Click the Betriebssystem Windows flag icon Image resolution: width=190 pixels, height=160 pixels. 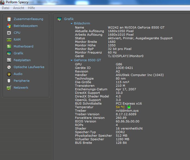[9, 26]
